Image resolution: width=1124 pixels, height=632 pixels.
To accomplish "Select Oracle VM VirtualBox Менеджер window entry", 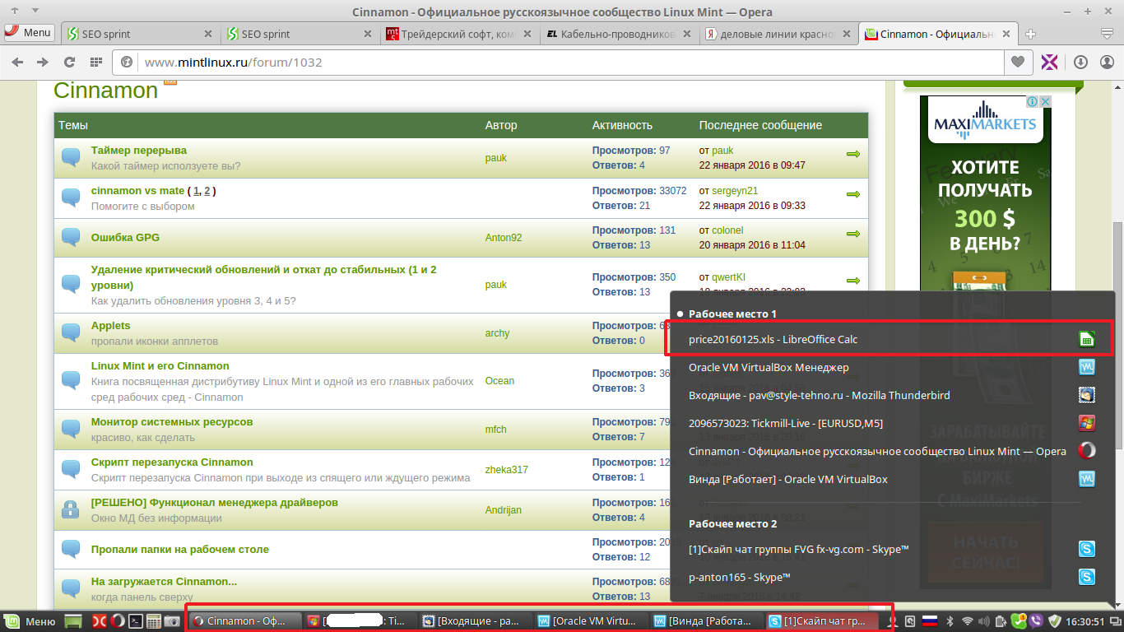I will point(769,367).
